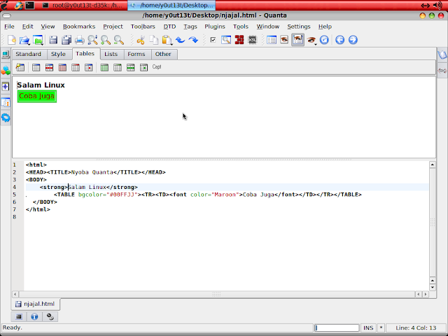Click the editor vertical scrollbar up arrow
The height and width of the screenshot is (336, 448).
click(x=433, y=165)
